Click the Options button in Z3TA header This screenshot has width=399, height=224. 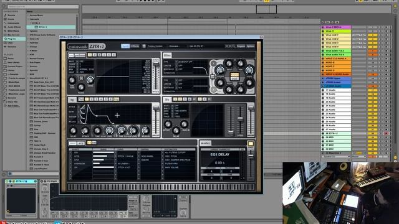pos(251,46)
